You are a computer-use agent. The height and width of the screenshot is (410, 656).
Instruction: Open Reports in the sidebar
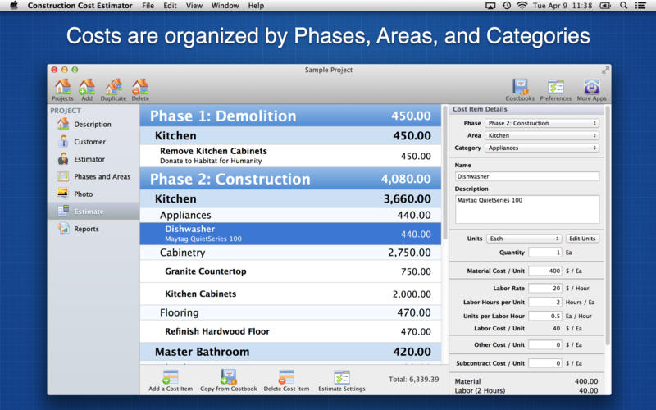pyautogui.click(x=86, y=229)
